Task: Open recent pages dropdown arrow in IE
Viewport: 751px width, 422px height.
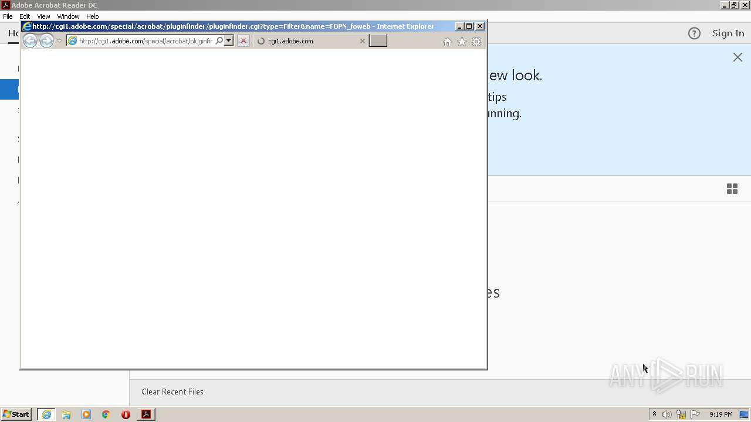Action: click(x=59, y=41)
